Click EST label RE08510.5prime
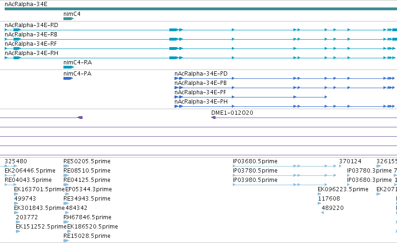 87,171
